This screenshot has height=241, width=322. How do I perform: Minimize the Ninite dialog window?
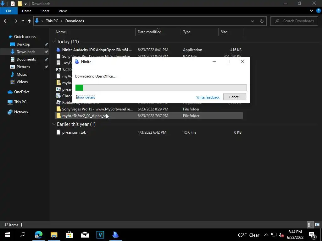click(x=214, y=62)
